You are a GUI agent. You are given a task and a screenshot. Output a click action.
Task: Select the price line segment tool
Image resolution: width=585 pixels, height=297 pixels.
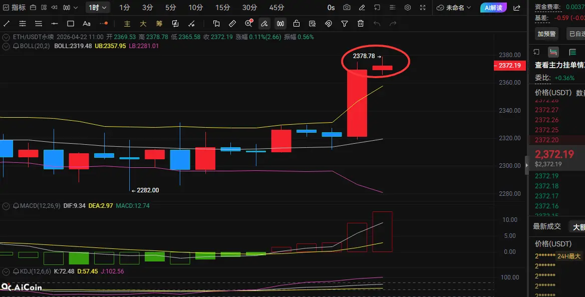pos(55,24)
